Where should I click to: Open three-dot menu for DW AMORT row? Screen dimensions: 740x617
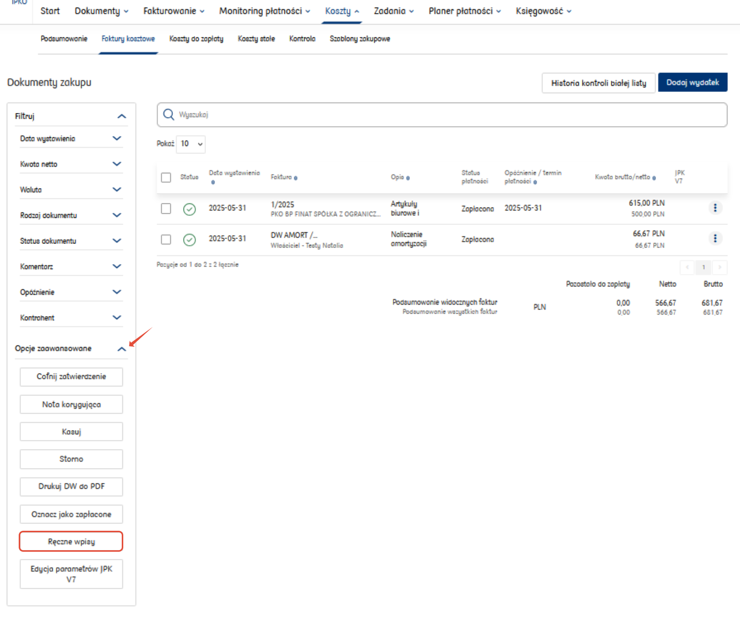(715, 239)
